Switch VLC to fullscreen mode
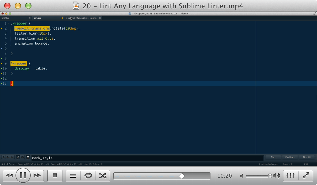This screenshot has width=317, height=185. (x=306, y=175)
